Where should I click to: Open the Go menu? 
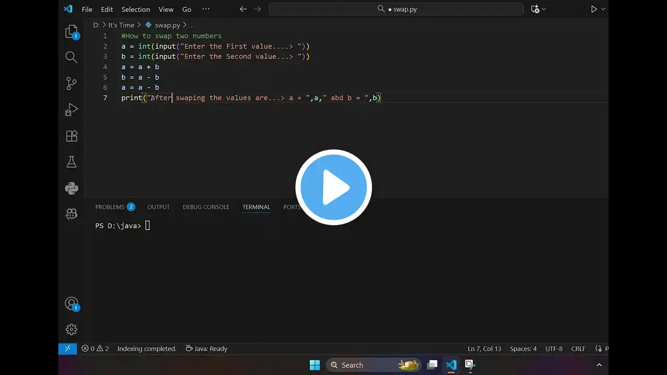(187, 9)
